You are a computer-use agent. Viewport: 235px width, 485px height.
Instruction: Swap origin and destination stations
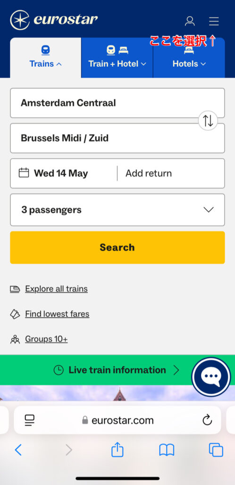tap(208, 121)
